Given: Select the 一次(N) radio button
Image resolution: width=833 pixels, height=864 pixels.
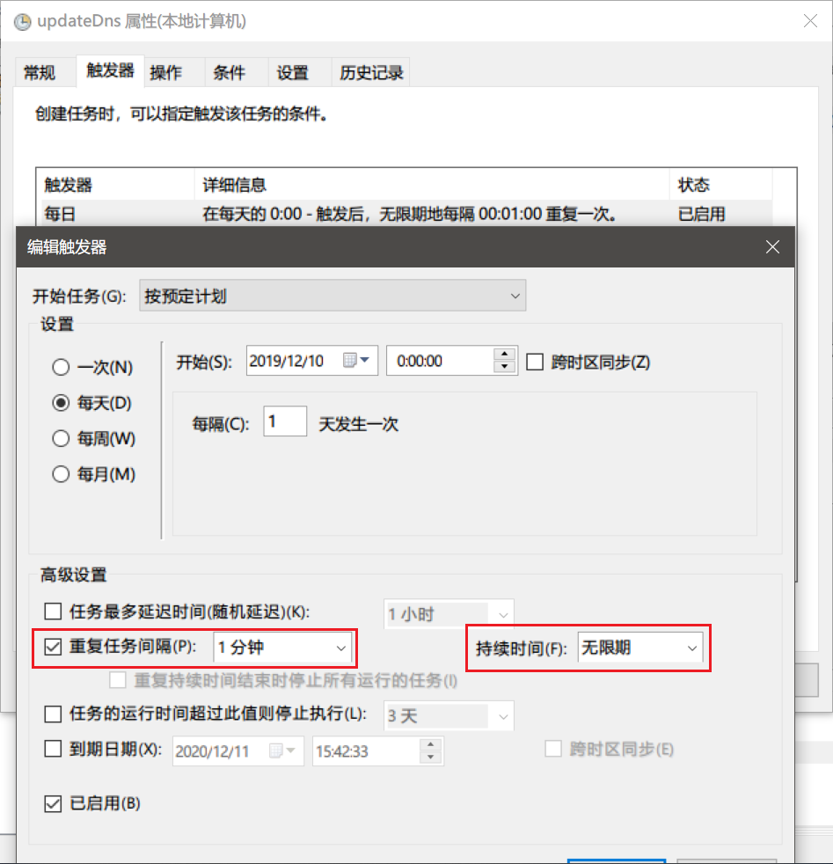Looking at the screenshot, I should 60,368.
